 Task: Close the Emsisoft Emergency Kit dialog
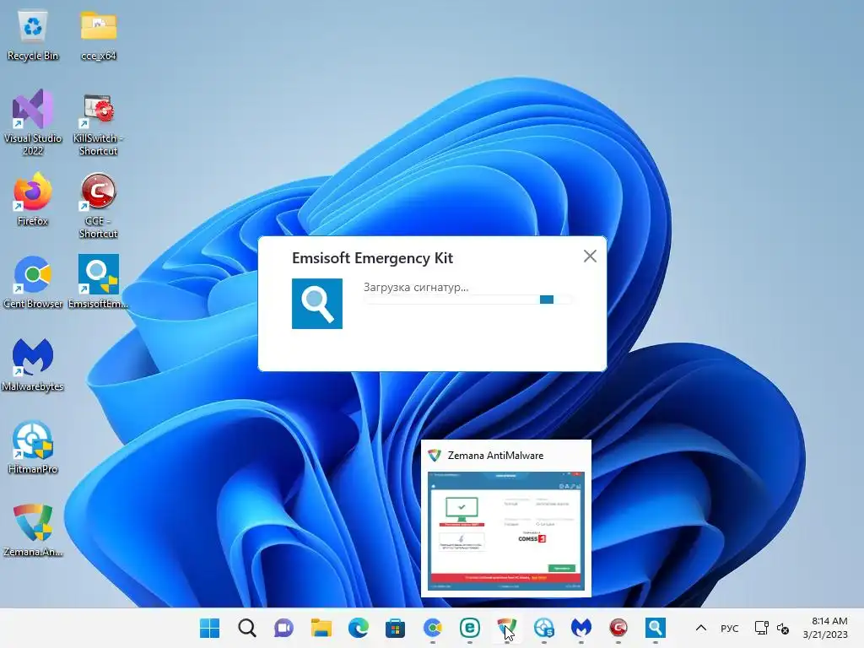point(590,256)
